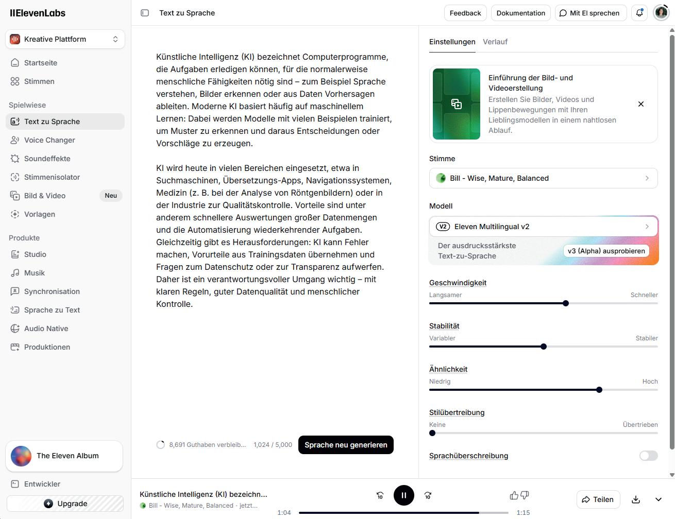Open the notifications bell

(639, 13)
